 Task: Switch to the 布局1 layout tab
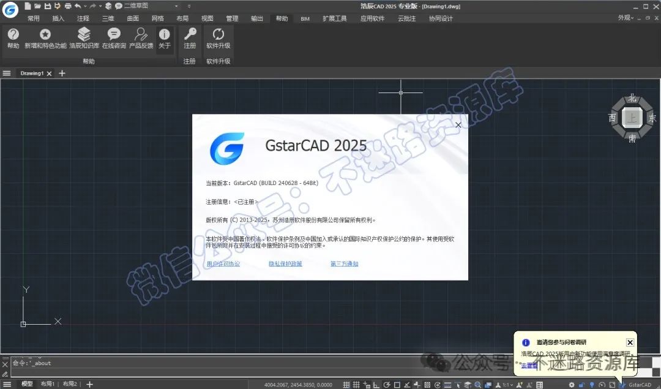(x=48, y=384)
